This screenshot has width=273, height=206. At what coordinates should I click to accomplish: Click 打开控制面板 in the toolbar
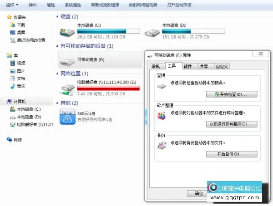point(179,5)
